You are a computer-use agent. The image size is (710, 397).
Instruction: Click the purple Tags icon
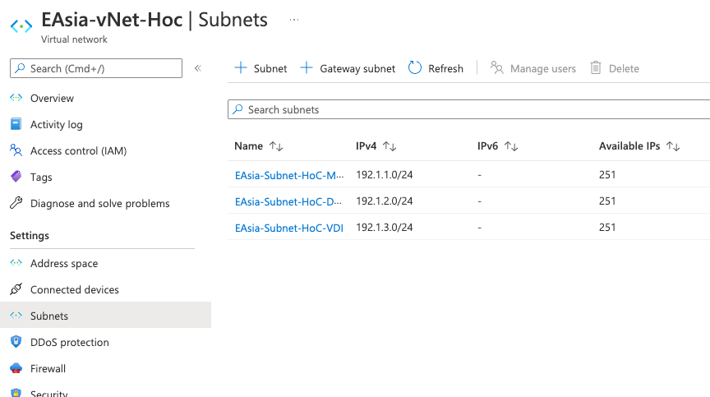click(x=16, y=177)
